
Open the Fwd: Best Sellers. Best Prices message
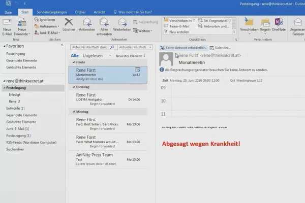pos(108,124)
